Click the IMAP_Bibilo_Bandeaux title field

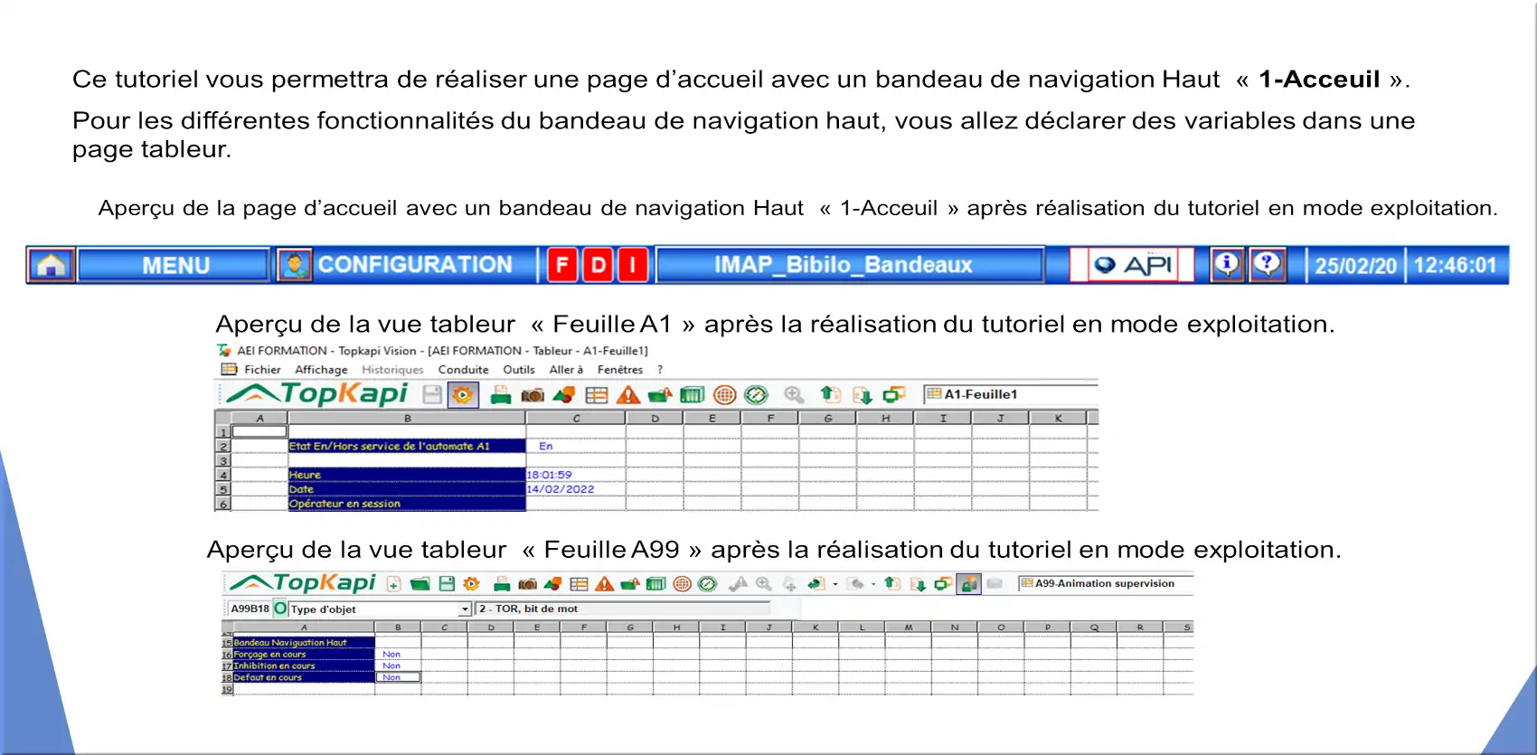(850, 265)
